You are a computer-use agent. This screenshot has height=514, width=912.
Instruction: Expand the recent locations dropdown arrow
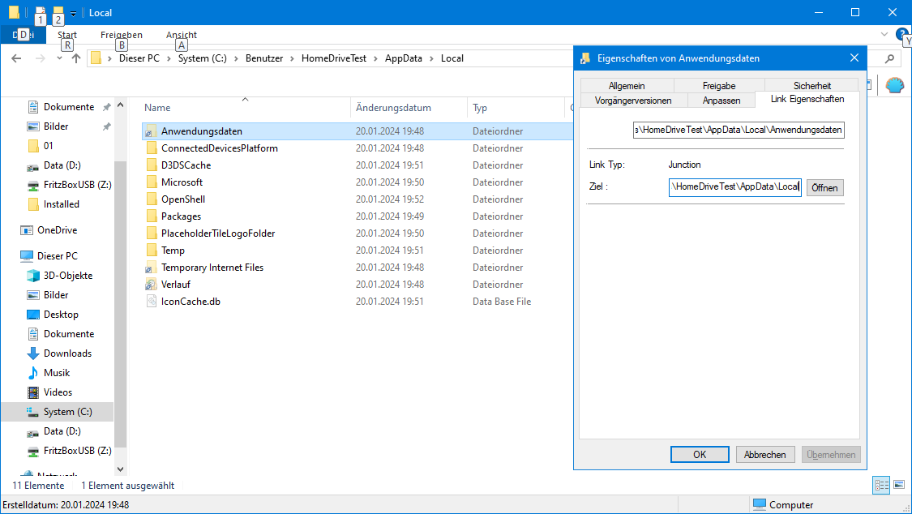pos(59,58)
